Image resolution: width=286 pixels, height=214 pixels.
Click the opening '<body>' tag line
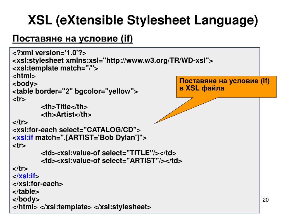[x=25, y=84]
